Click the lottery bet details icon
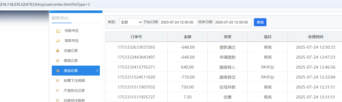Viewport: 342px width, 102px height. [x=58, y=81]
